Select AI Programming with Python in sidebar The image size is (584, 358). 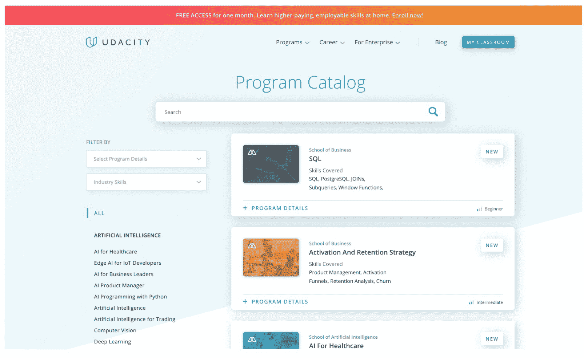[x=130, y=297]
